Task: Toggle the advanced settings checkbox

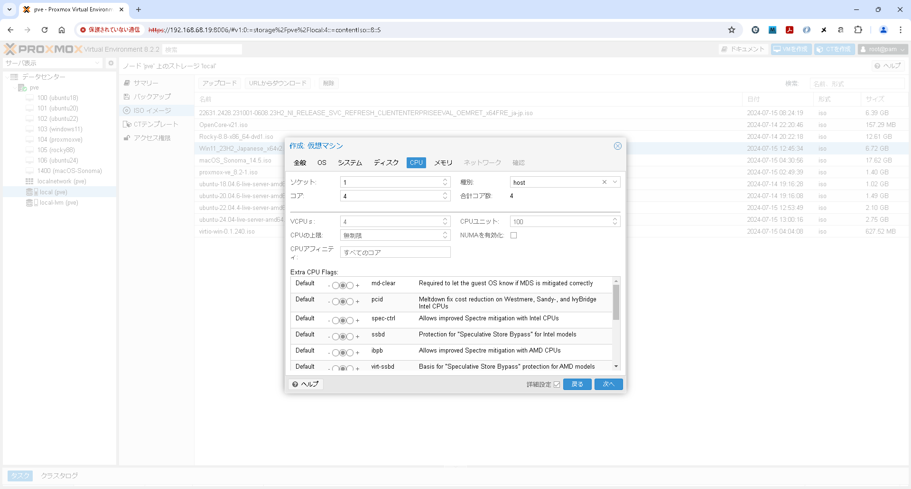Action: pos(557,384)
